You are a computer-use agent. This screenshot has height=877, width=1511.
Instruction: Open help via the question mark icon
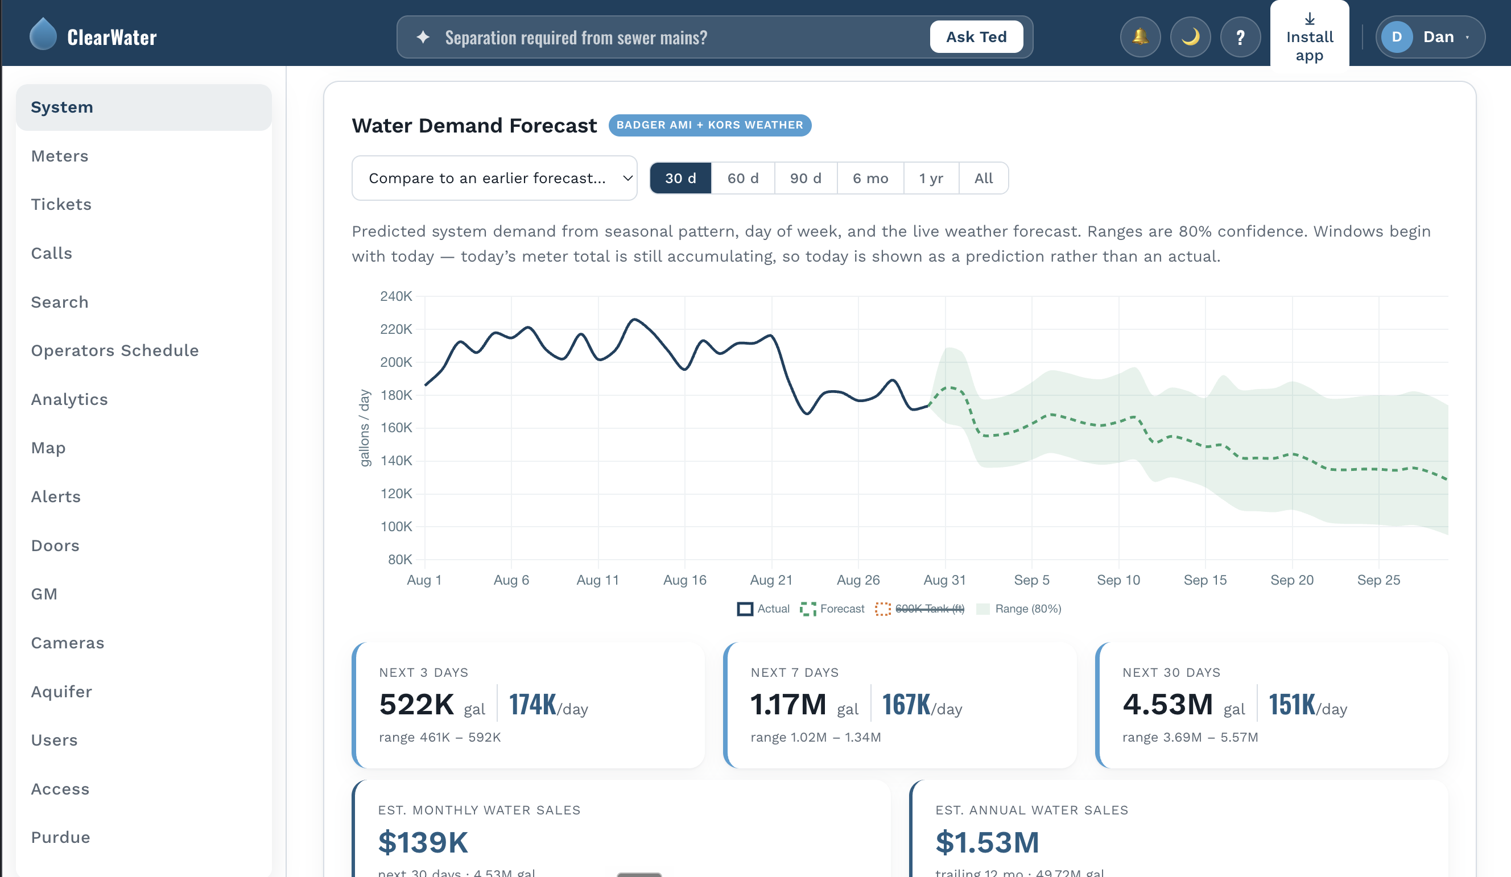1240,37
